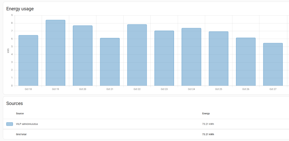Click the Sources card heading

pos(14,103)
